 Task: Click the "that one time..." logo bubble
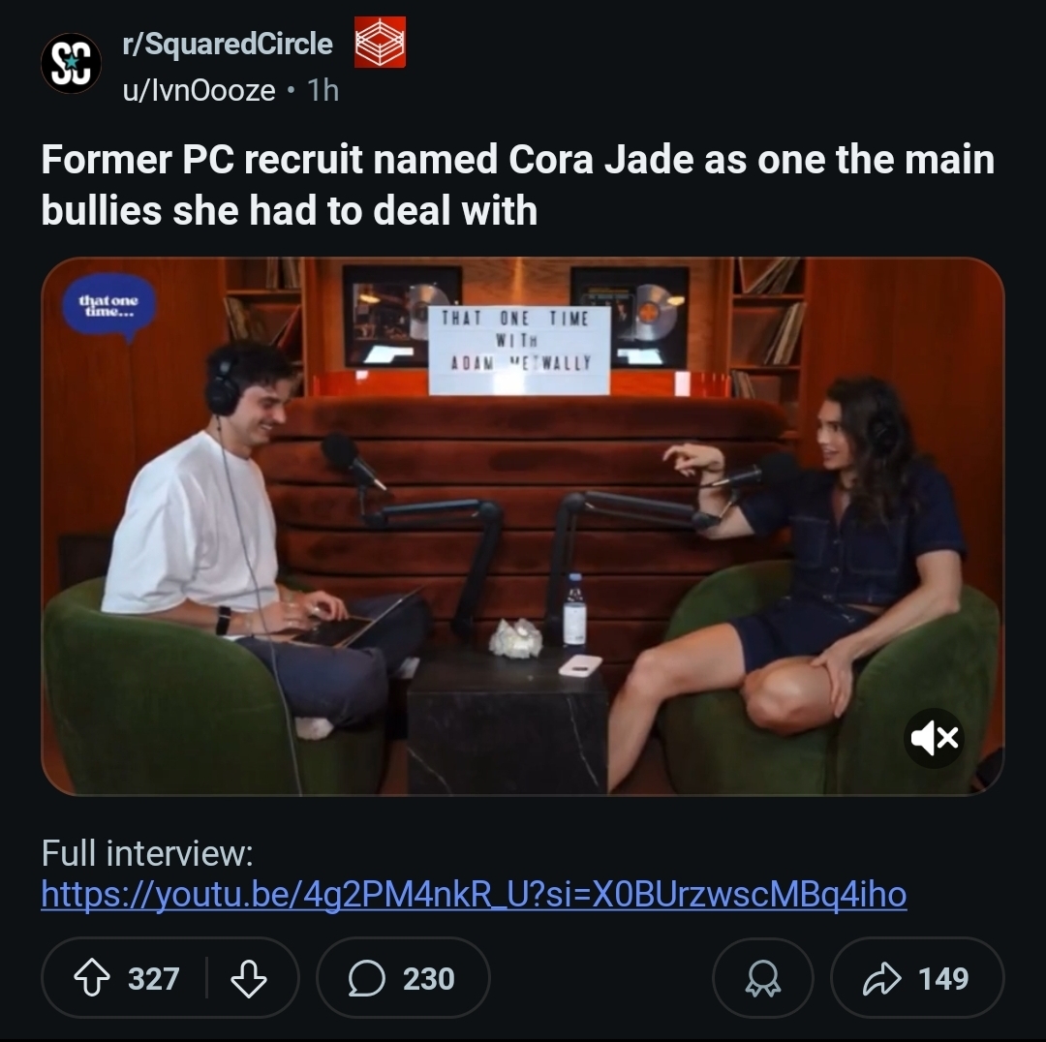(109, 307)
